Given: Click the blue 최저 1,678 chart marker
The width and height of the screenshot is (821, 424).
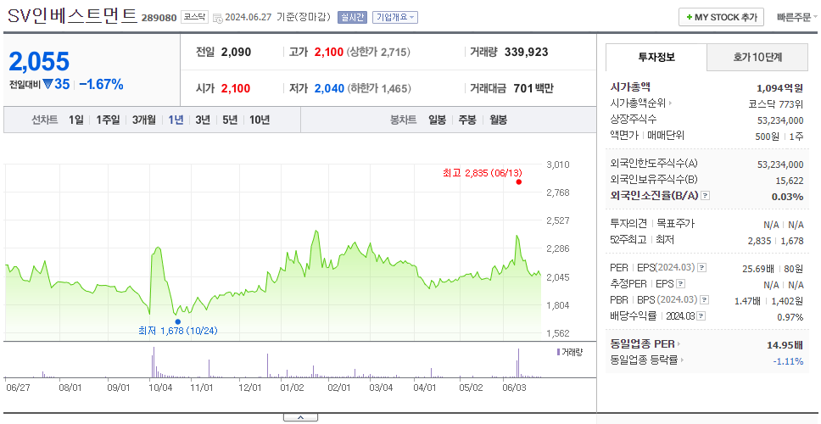Looking at the screenshot, I should 177,321.
